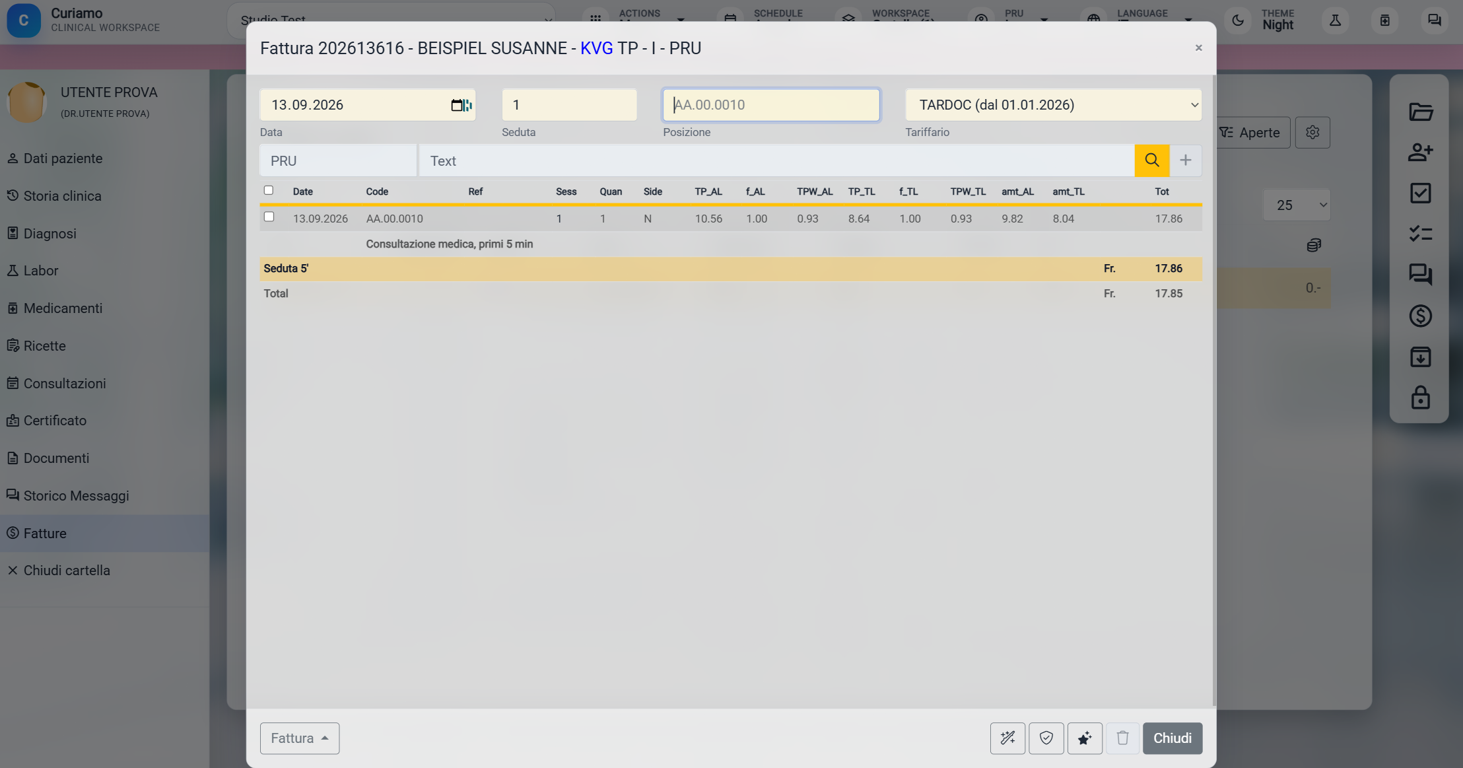This screenshot has width=1463, height=768.
Task: Open the Language dropdown in top bar
Action: [x=1142, y=17]
